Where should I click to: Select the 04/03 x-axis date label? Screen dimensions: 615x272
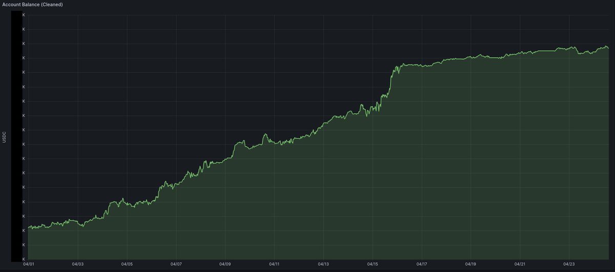pos(77,264)
